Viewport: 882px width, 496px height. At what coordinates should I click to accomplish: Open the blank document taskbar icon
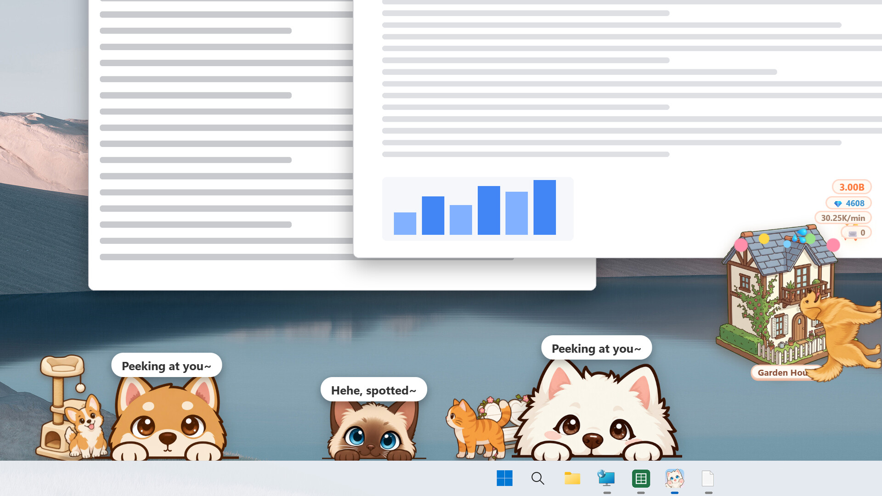coord(708,478)
